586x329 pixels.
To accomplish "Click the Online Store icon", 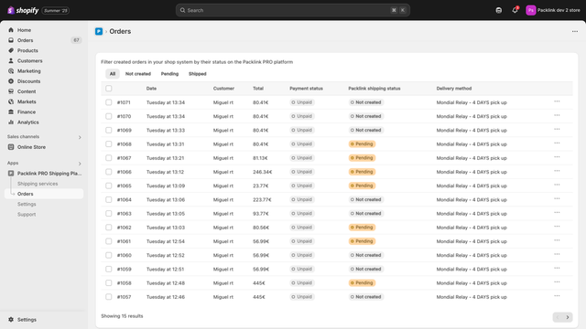I will point(11,147).
